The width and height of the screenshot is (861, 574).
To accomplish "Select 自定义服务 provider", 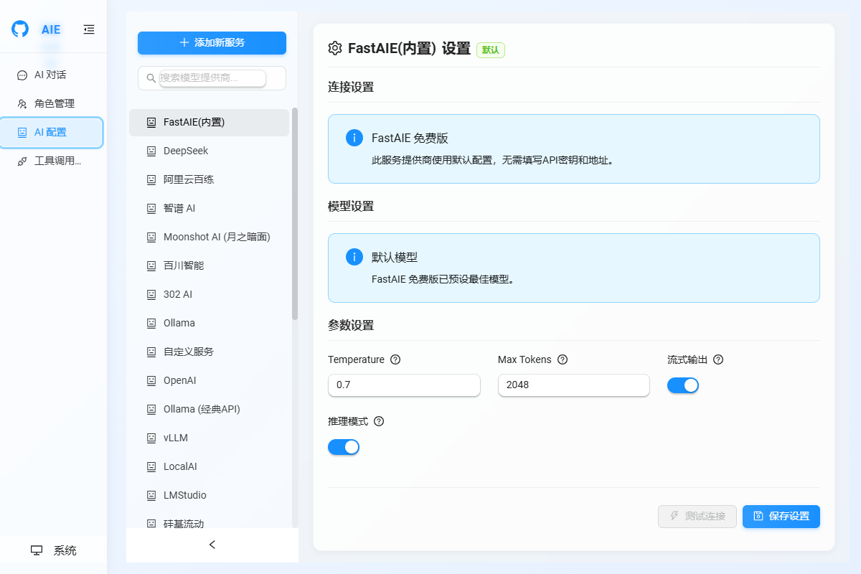I will pos(209,352).
